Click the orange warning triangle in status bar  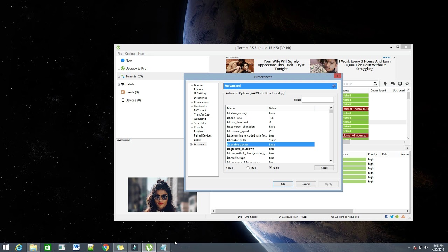click(x=403, y=217)
